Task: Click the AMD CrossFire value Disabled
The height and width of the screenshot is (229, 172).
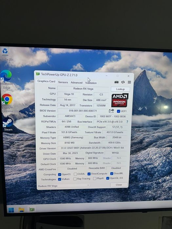Action: coord(72,169)
